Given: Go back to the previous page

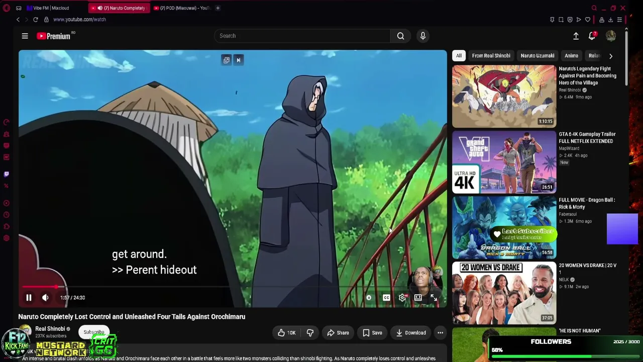Looking at the screenshot, I should [18, 20].
